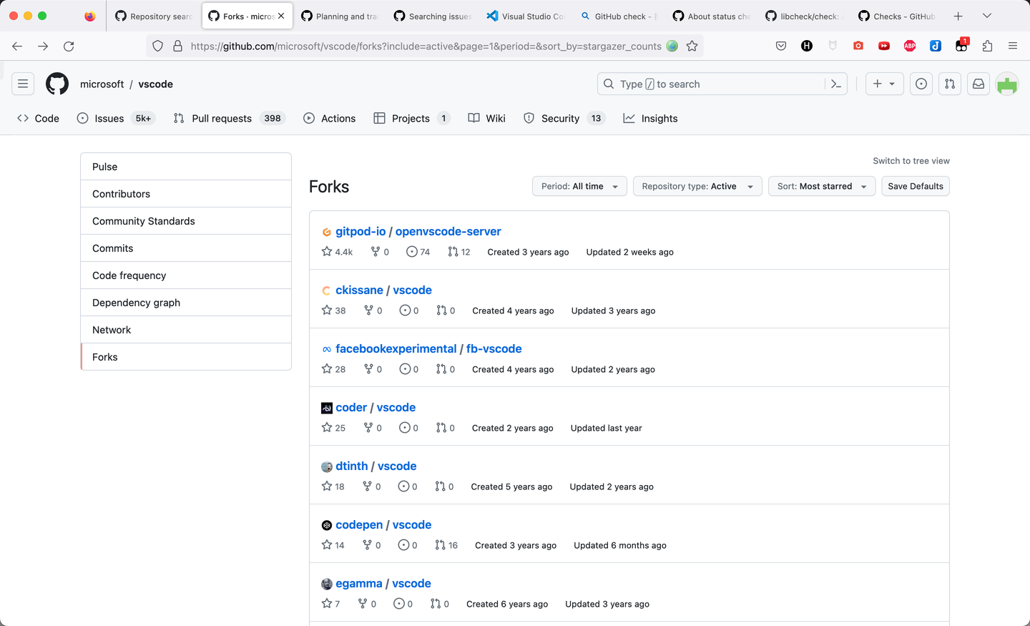Expand the create new plus dropdown
The height and width of the screenshot is (626, 1030).
tap(884, 84)
